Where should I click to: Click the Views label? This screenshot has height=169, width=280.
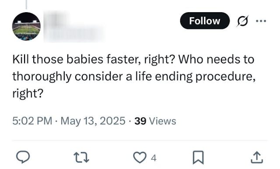click(162, 121)
